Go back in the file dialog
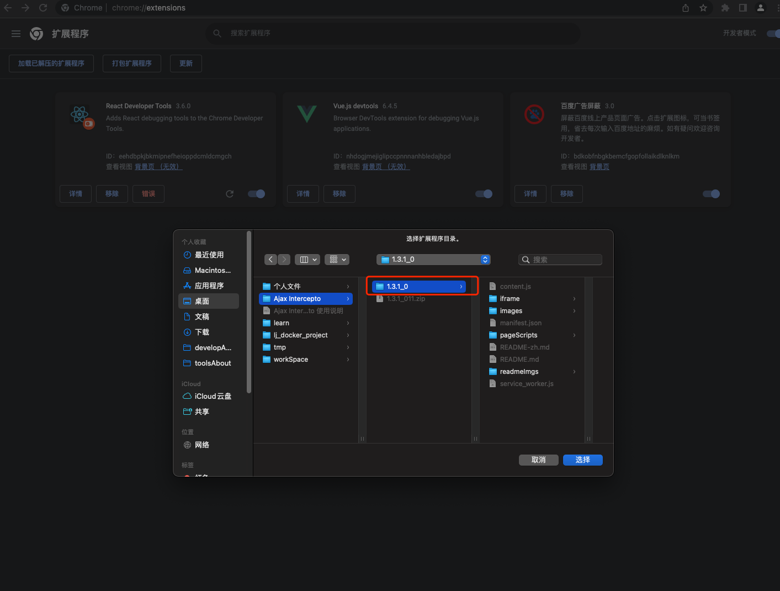780x591 pixels. (270, 260)
